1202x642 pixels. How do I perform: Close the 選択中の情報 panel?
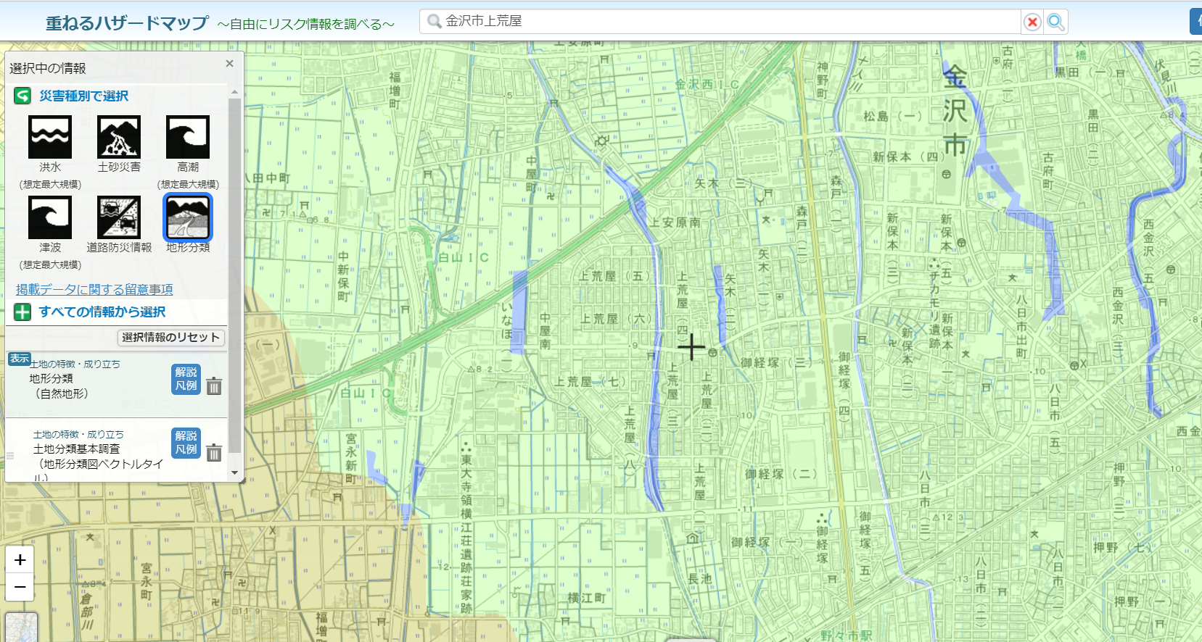coord(229,64)
